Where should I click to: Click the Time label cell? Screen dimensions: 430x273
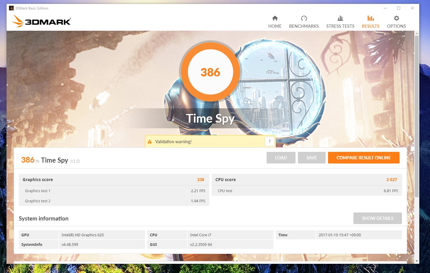click(x=296, y=235)
